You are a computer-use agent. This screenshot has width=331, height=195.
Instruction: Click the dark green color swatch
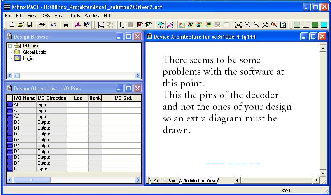(315, 25)
